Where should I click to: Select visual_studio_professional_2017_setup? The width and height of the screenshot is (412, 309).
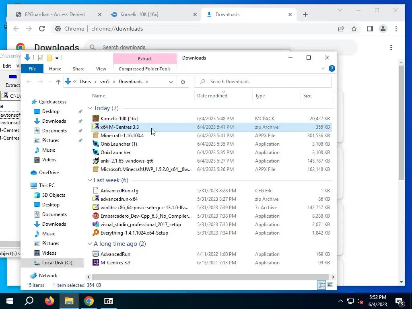140,224
